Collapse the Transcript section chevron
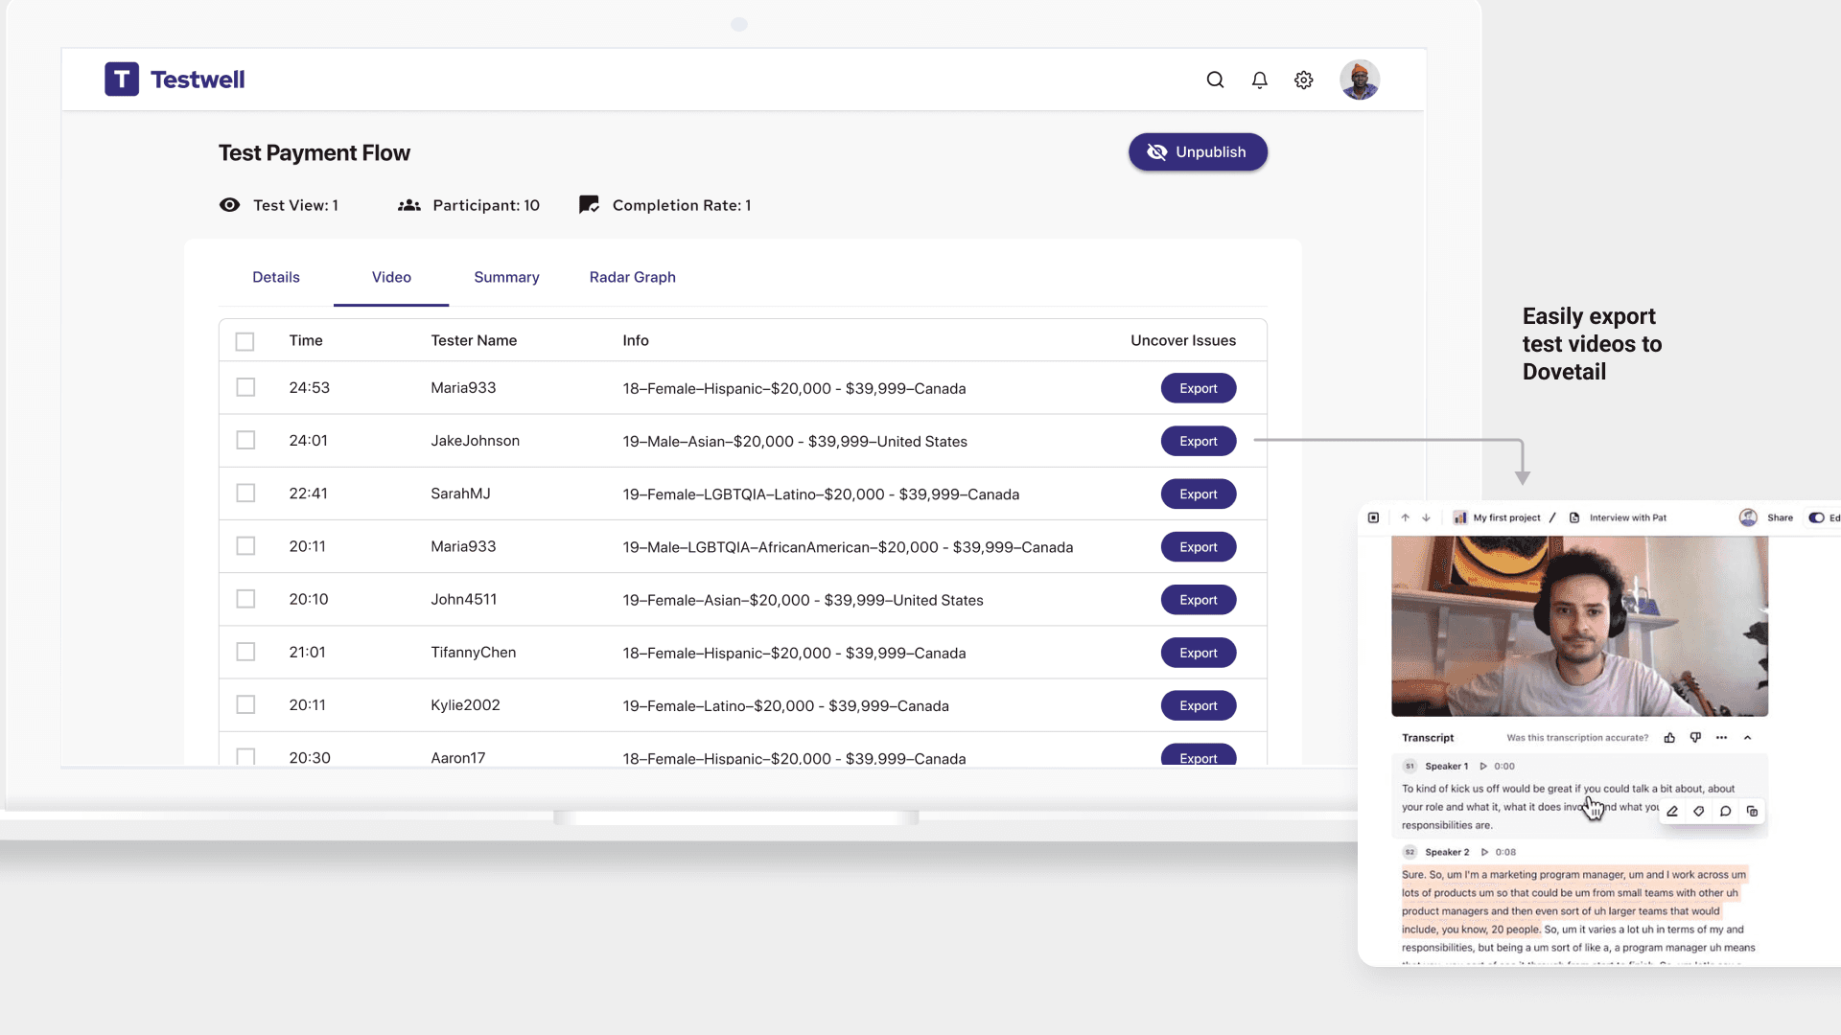Screen dimensions: 1841x1035 click(1747, 738)
